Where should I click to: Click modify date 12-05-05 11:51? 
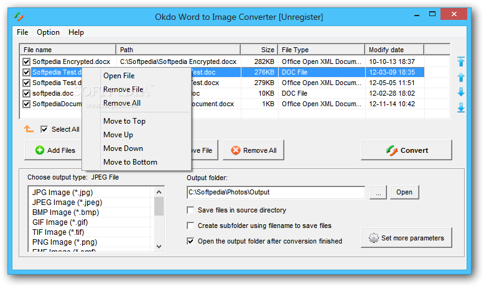tap(392, 83)
